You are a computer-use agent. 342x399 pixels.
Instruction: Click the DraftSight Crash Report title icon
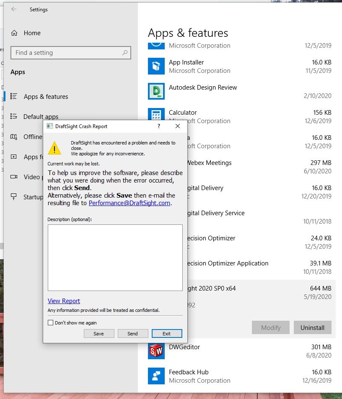[49, 126]
